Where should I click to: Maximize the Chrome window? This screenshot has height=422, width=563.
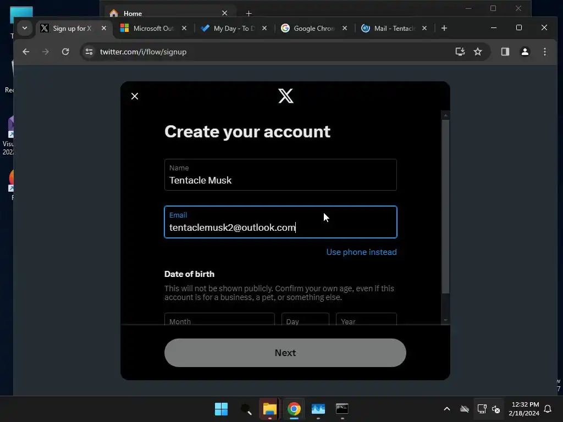click(519, 27)
